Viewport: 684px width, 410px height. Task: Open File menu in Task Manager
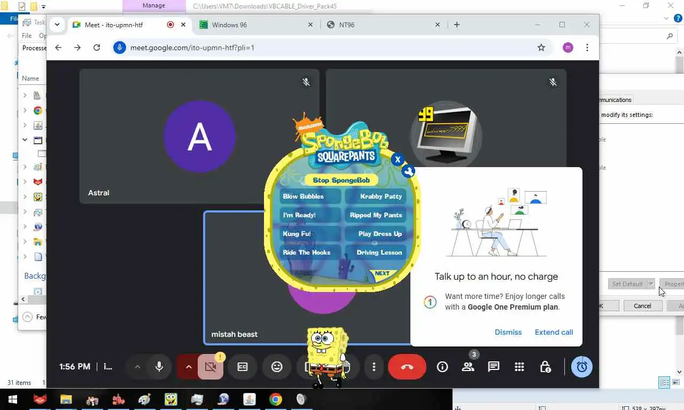tap(27, 36)
